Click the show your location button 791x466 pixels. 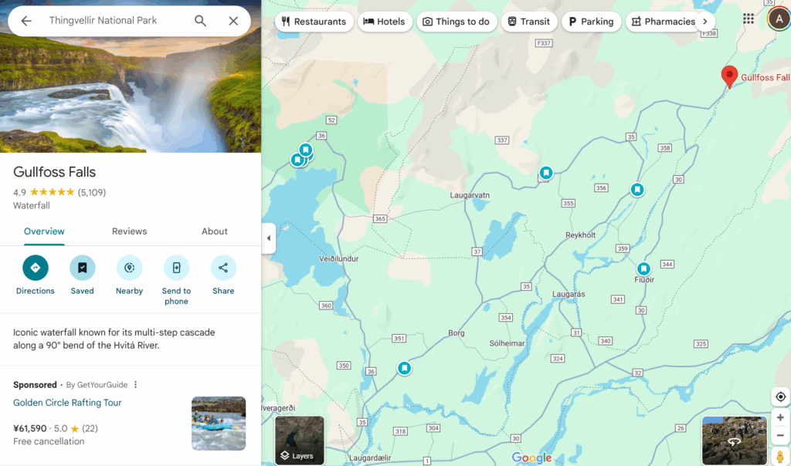point(780,397)
